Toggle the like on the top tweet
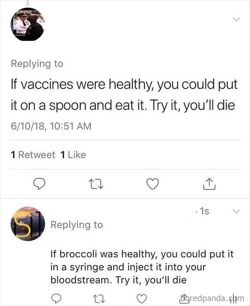The height and width of the screenshot is (306, 250). (x=153, y=183)
